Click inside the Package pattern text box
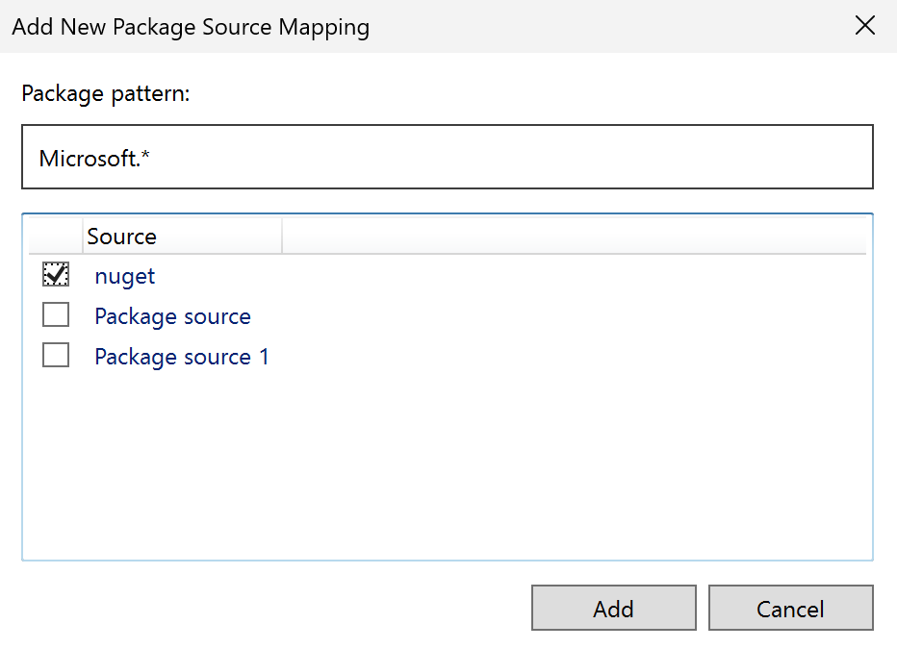This screenshot has height=649, width=897. 447,157
